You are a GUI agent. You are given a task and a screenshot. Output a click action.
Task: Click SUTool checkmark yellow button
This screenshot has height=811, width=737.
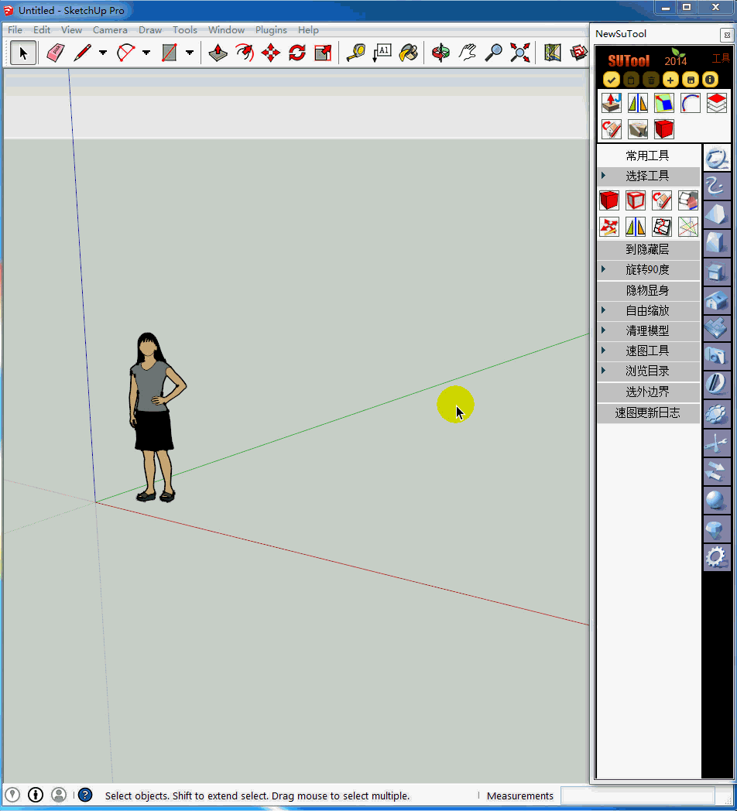(612, 80)
